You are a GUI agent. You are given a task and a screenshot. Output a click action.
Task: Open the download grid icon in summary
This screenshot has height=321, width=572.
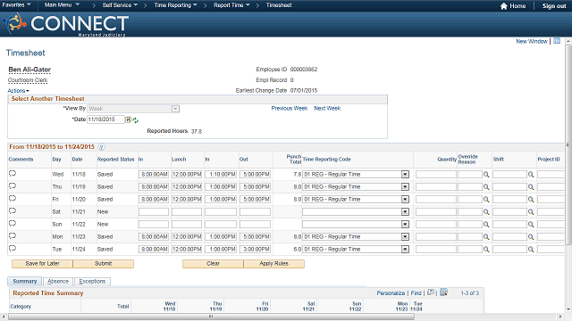443,292
